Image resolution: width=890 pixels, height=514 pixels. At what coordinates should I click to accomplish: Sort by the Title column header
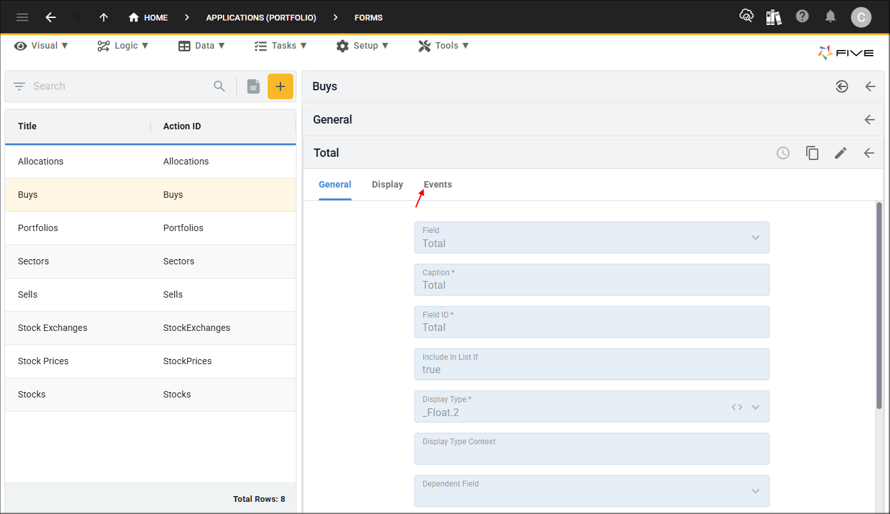(x=27, y=126)
